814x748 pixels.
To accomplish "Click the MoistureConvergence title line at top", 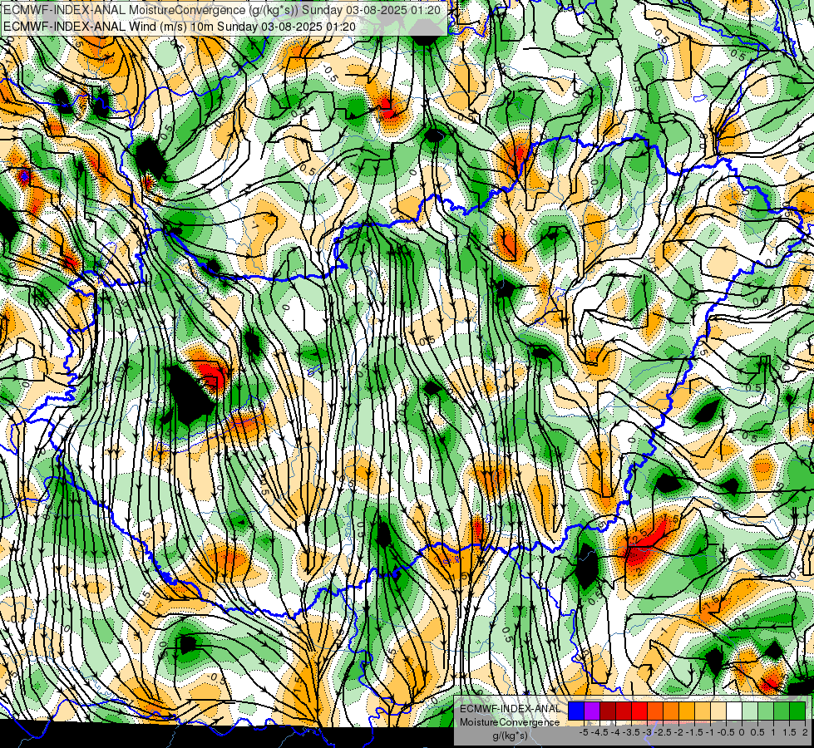I will click(222, 9).
